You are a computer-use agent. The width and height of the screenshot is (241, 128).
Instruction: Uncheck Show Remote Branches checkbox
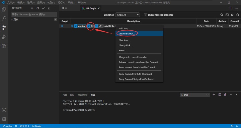(x=145, y=15)
